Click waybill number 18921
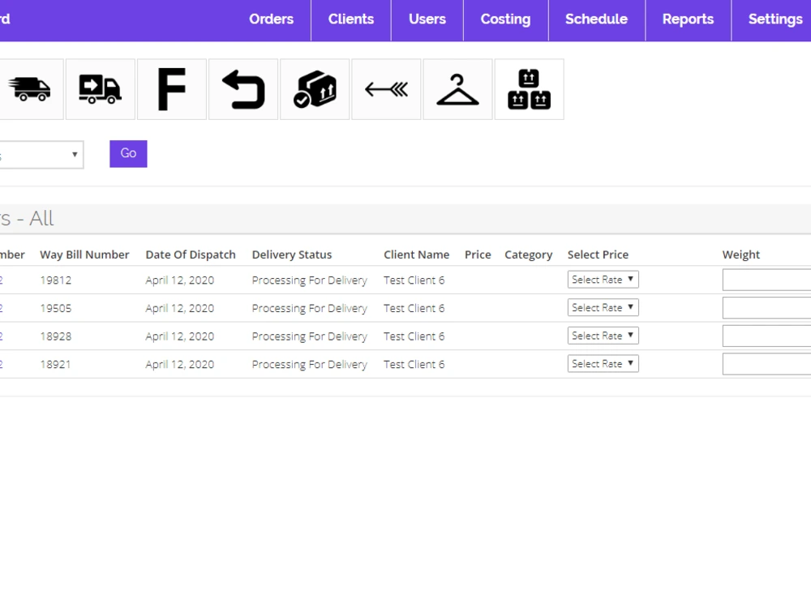This screenshot has width=811, height=608. pyautogui.click(x=55, y=364)
